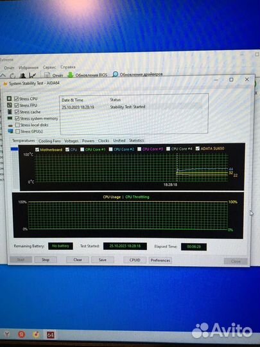Click the graph icon in AIDA64 toolbar
This screenshot has height=347, width=260.
(32, 75)
